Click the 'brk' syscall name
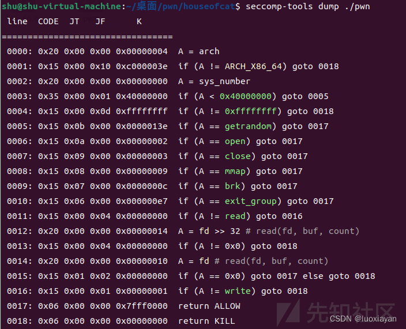 232,186
